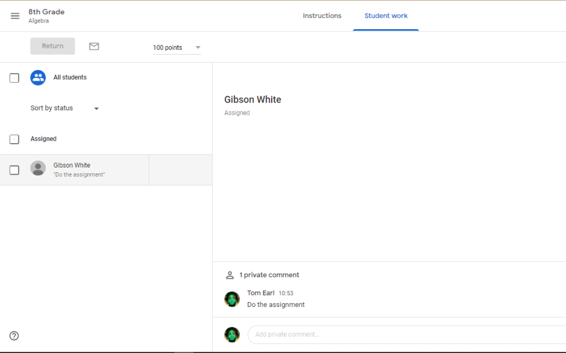Open the hamburger main menu
Screen dimensions: 566x353
click(x=15, y=16)
